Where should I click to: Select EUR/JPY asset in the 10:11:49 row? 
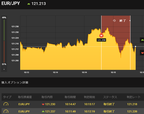tap(24, 111)
